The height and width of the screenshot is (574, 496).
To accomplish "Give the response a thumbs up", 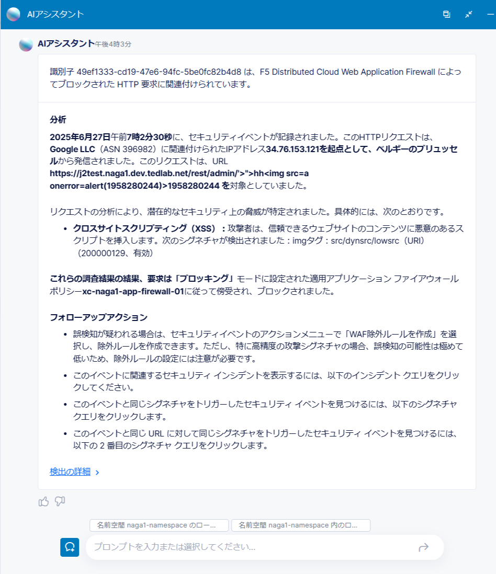I will [x=43, y=501].
